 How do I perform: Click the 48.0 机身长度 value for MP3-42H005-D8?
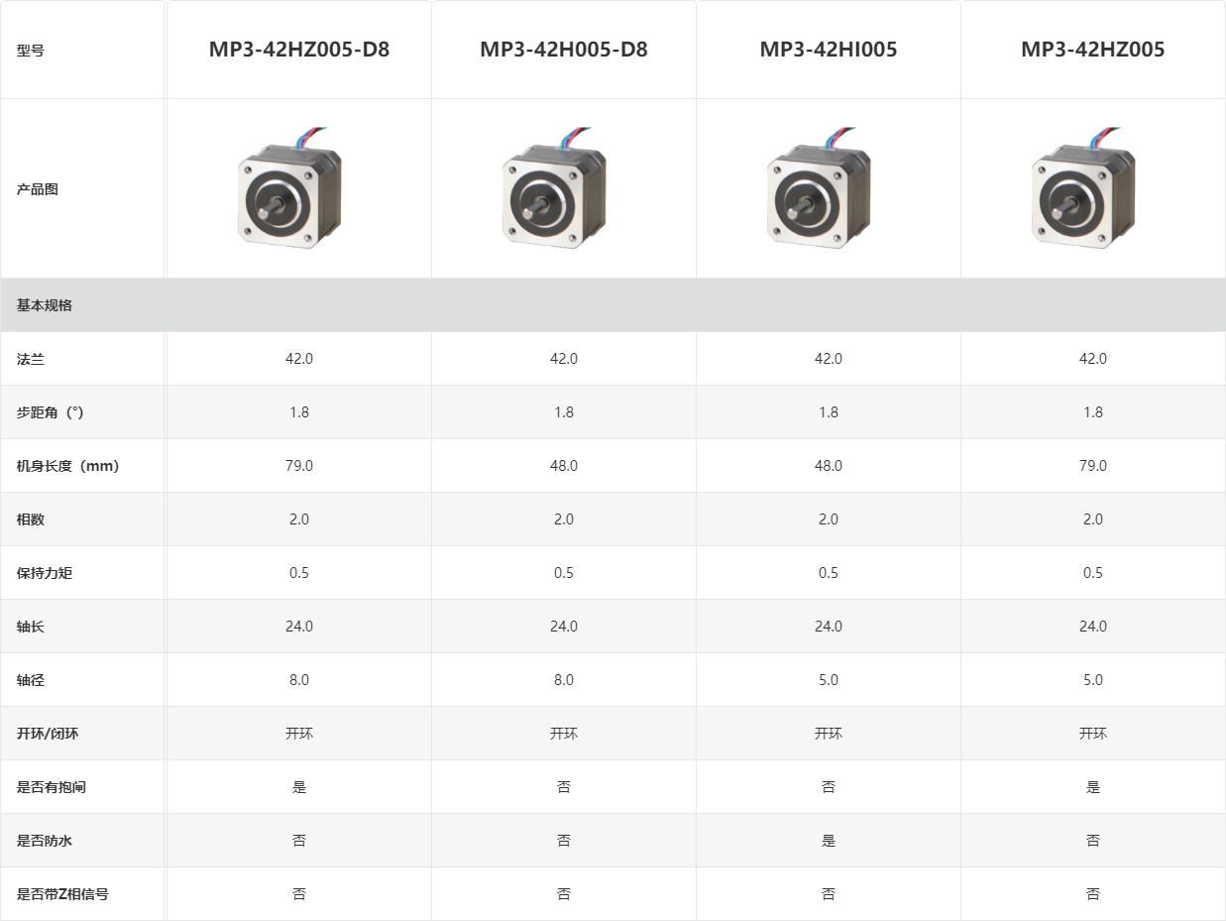564,466
